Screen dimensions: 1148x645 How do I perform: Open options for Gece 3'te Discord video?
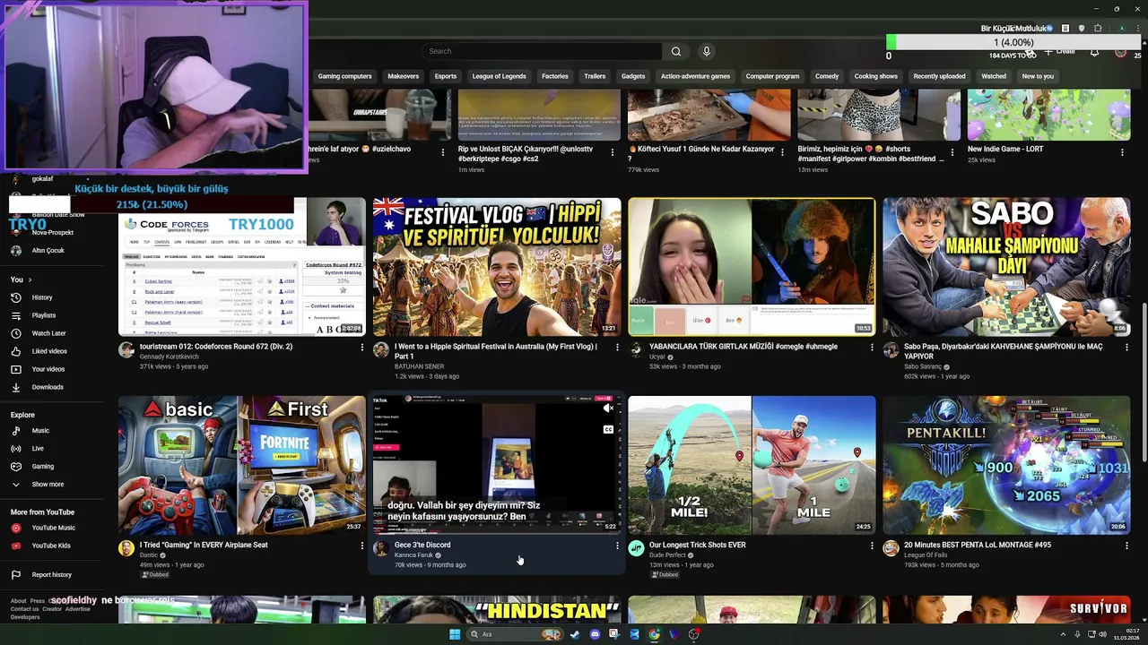coord(617,546)
